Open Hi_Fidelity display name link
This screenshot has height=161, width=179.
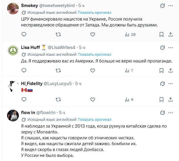[32, 84]
